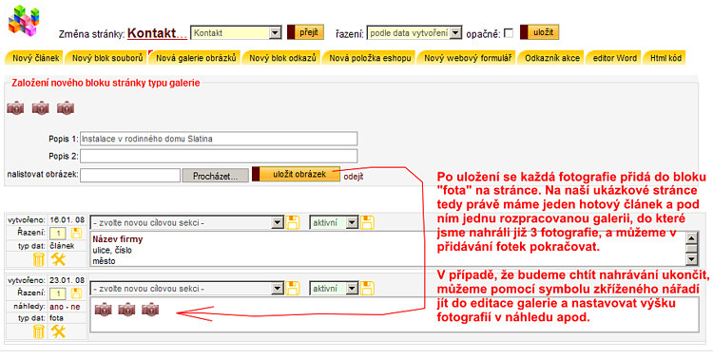
Task: Select the Nový blok odkazů tab
Action: coord(282,58)
